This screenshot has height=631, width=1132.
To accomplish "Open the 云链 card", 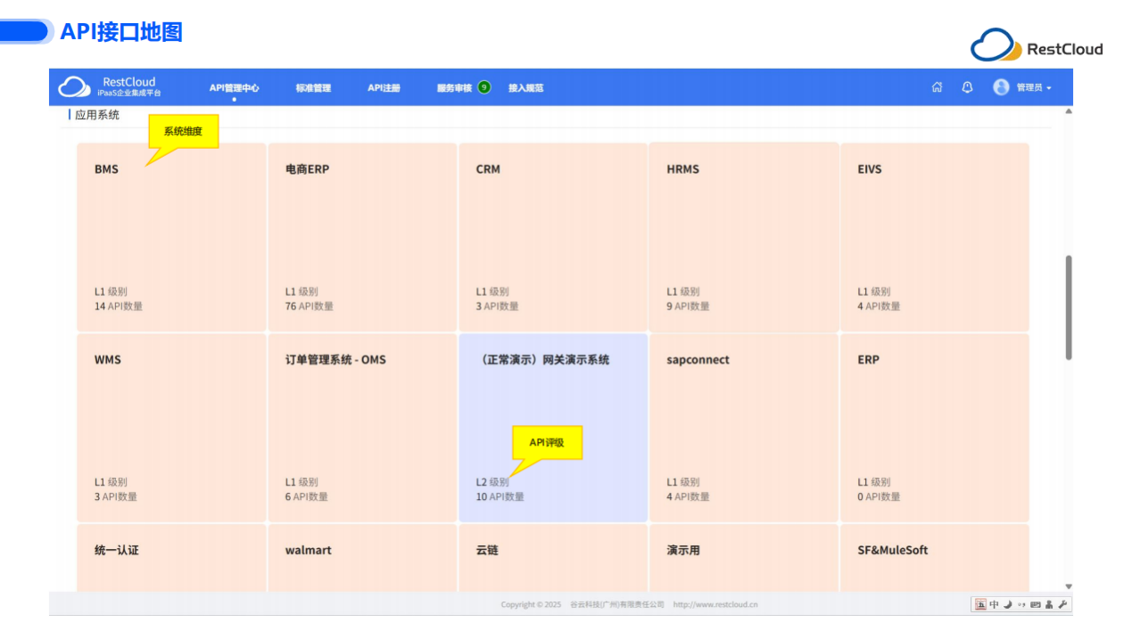I will 553,558.
